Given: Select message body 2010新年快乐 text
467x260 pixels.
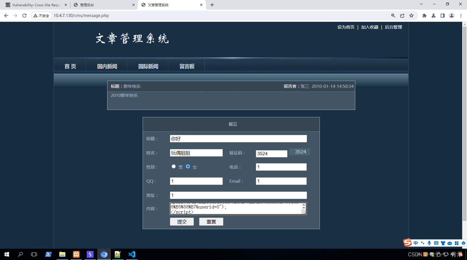Looking at the screenshot, I should [124, 95].
